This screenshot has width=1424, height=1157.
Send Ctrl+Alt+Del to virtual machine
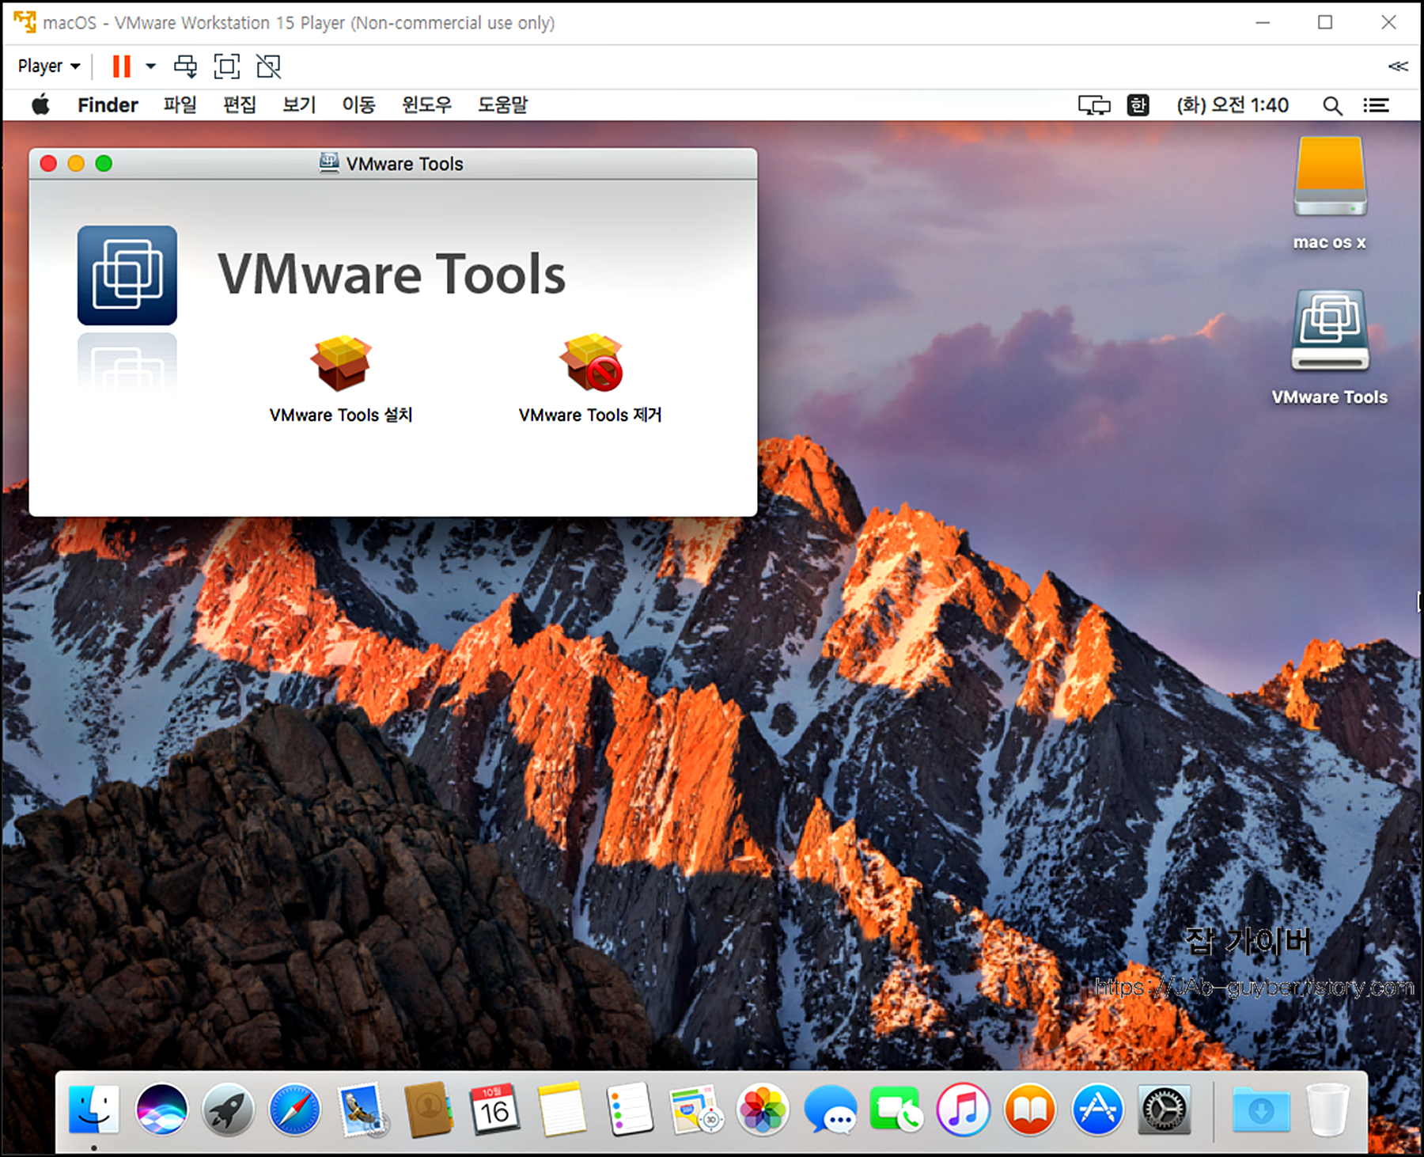point(186,66)
